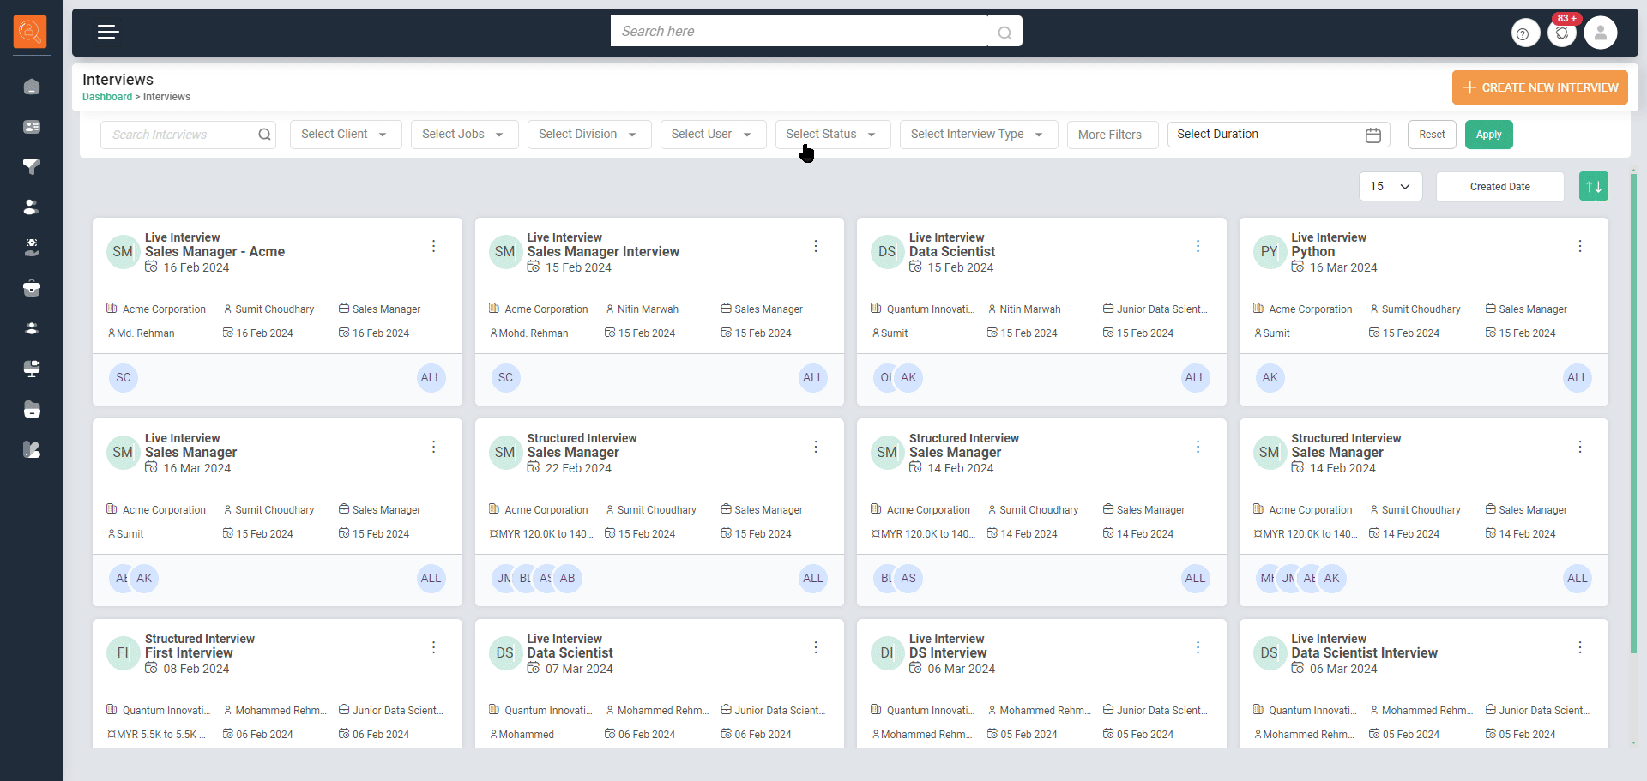The image size is (1647, 781).
Task: Open the folder icon in the sidebar
Action: pyautogui.click(x=32, y=409)
